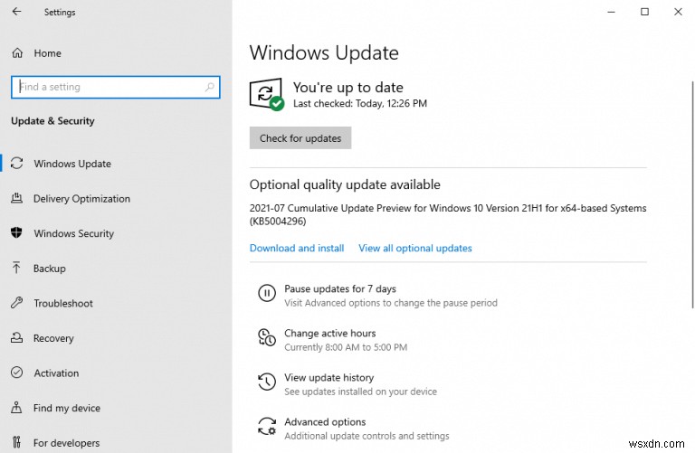This screenshot has height=453, width=695.
Task: Open View all optional updates link
Action: coord(414,248)
